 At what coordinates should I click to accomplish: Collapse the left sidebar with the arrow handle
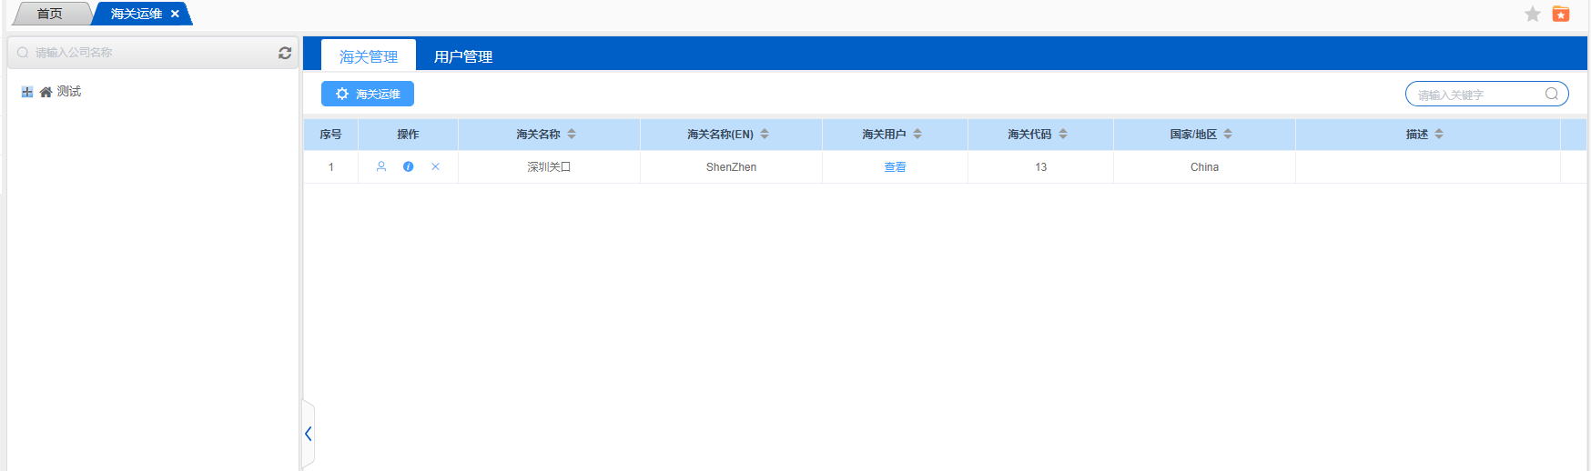coord(308,434)
